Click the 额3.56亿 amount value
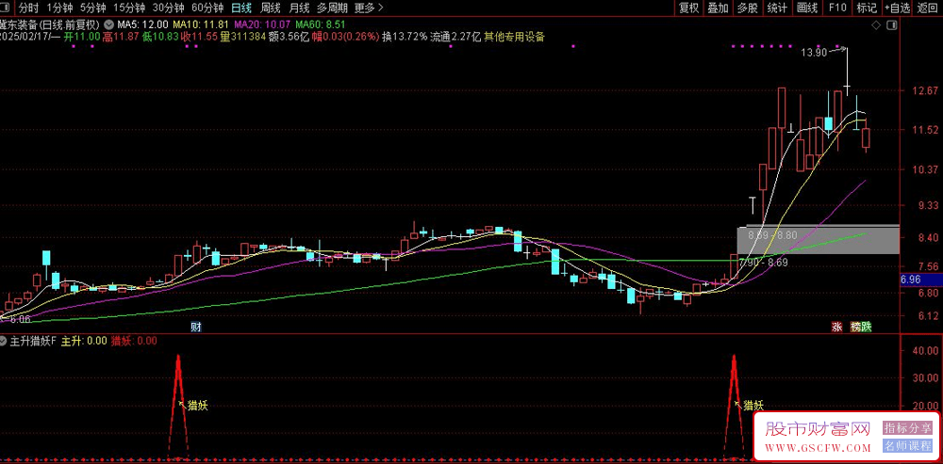This screenshot has height=464, width=943. click(289, 37)
